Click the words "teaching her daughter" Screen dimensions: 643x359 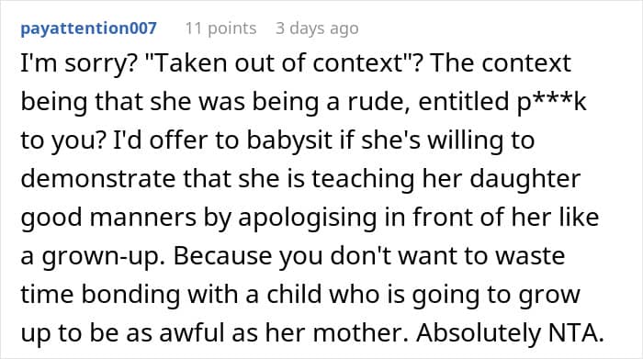[446, 180]
